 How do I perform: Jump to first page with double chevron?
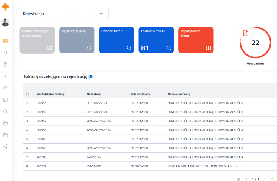coord(239,179)
